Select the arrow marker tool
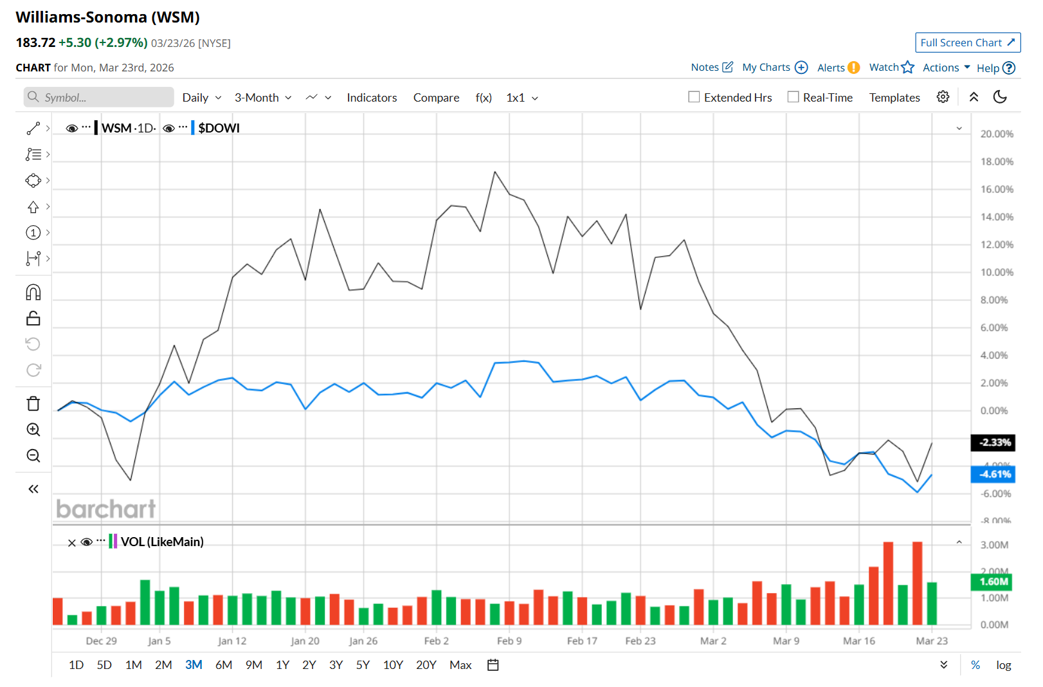 point(33,207)
